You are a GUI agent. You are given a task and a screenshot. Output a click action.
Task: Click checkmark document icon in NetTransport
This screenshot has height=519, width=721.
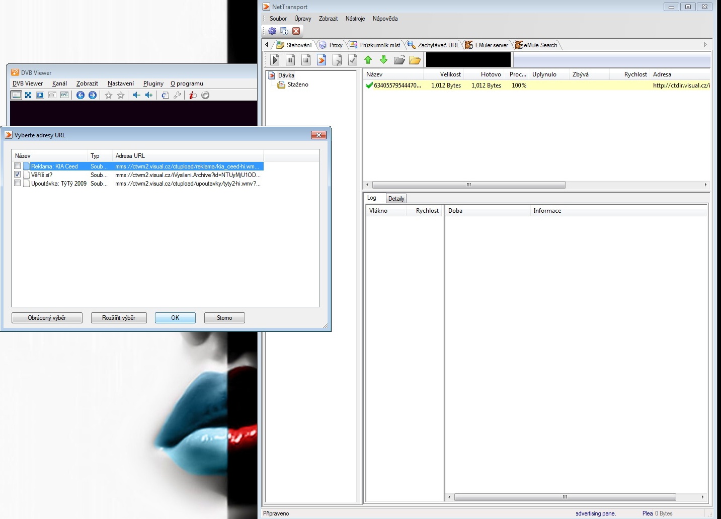tap(353, 60)
